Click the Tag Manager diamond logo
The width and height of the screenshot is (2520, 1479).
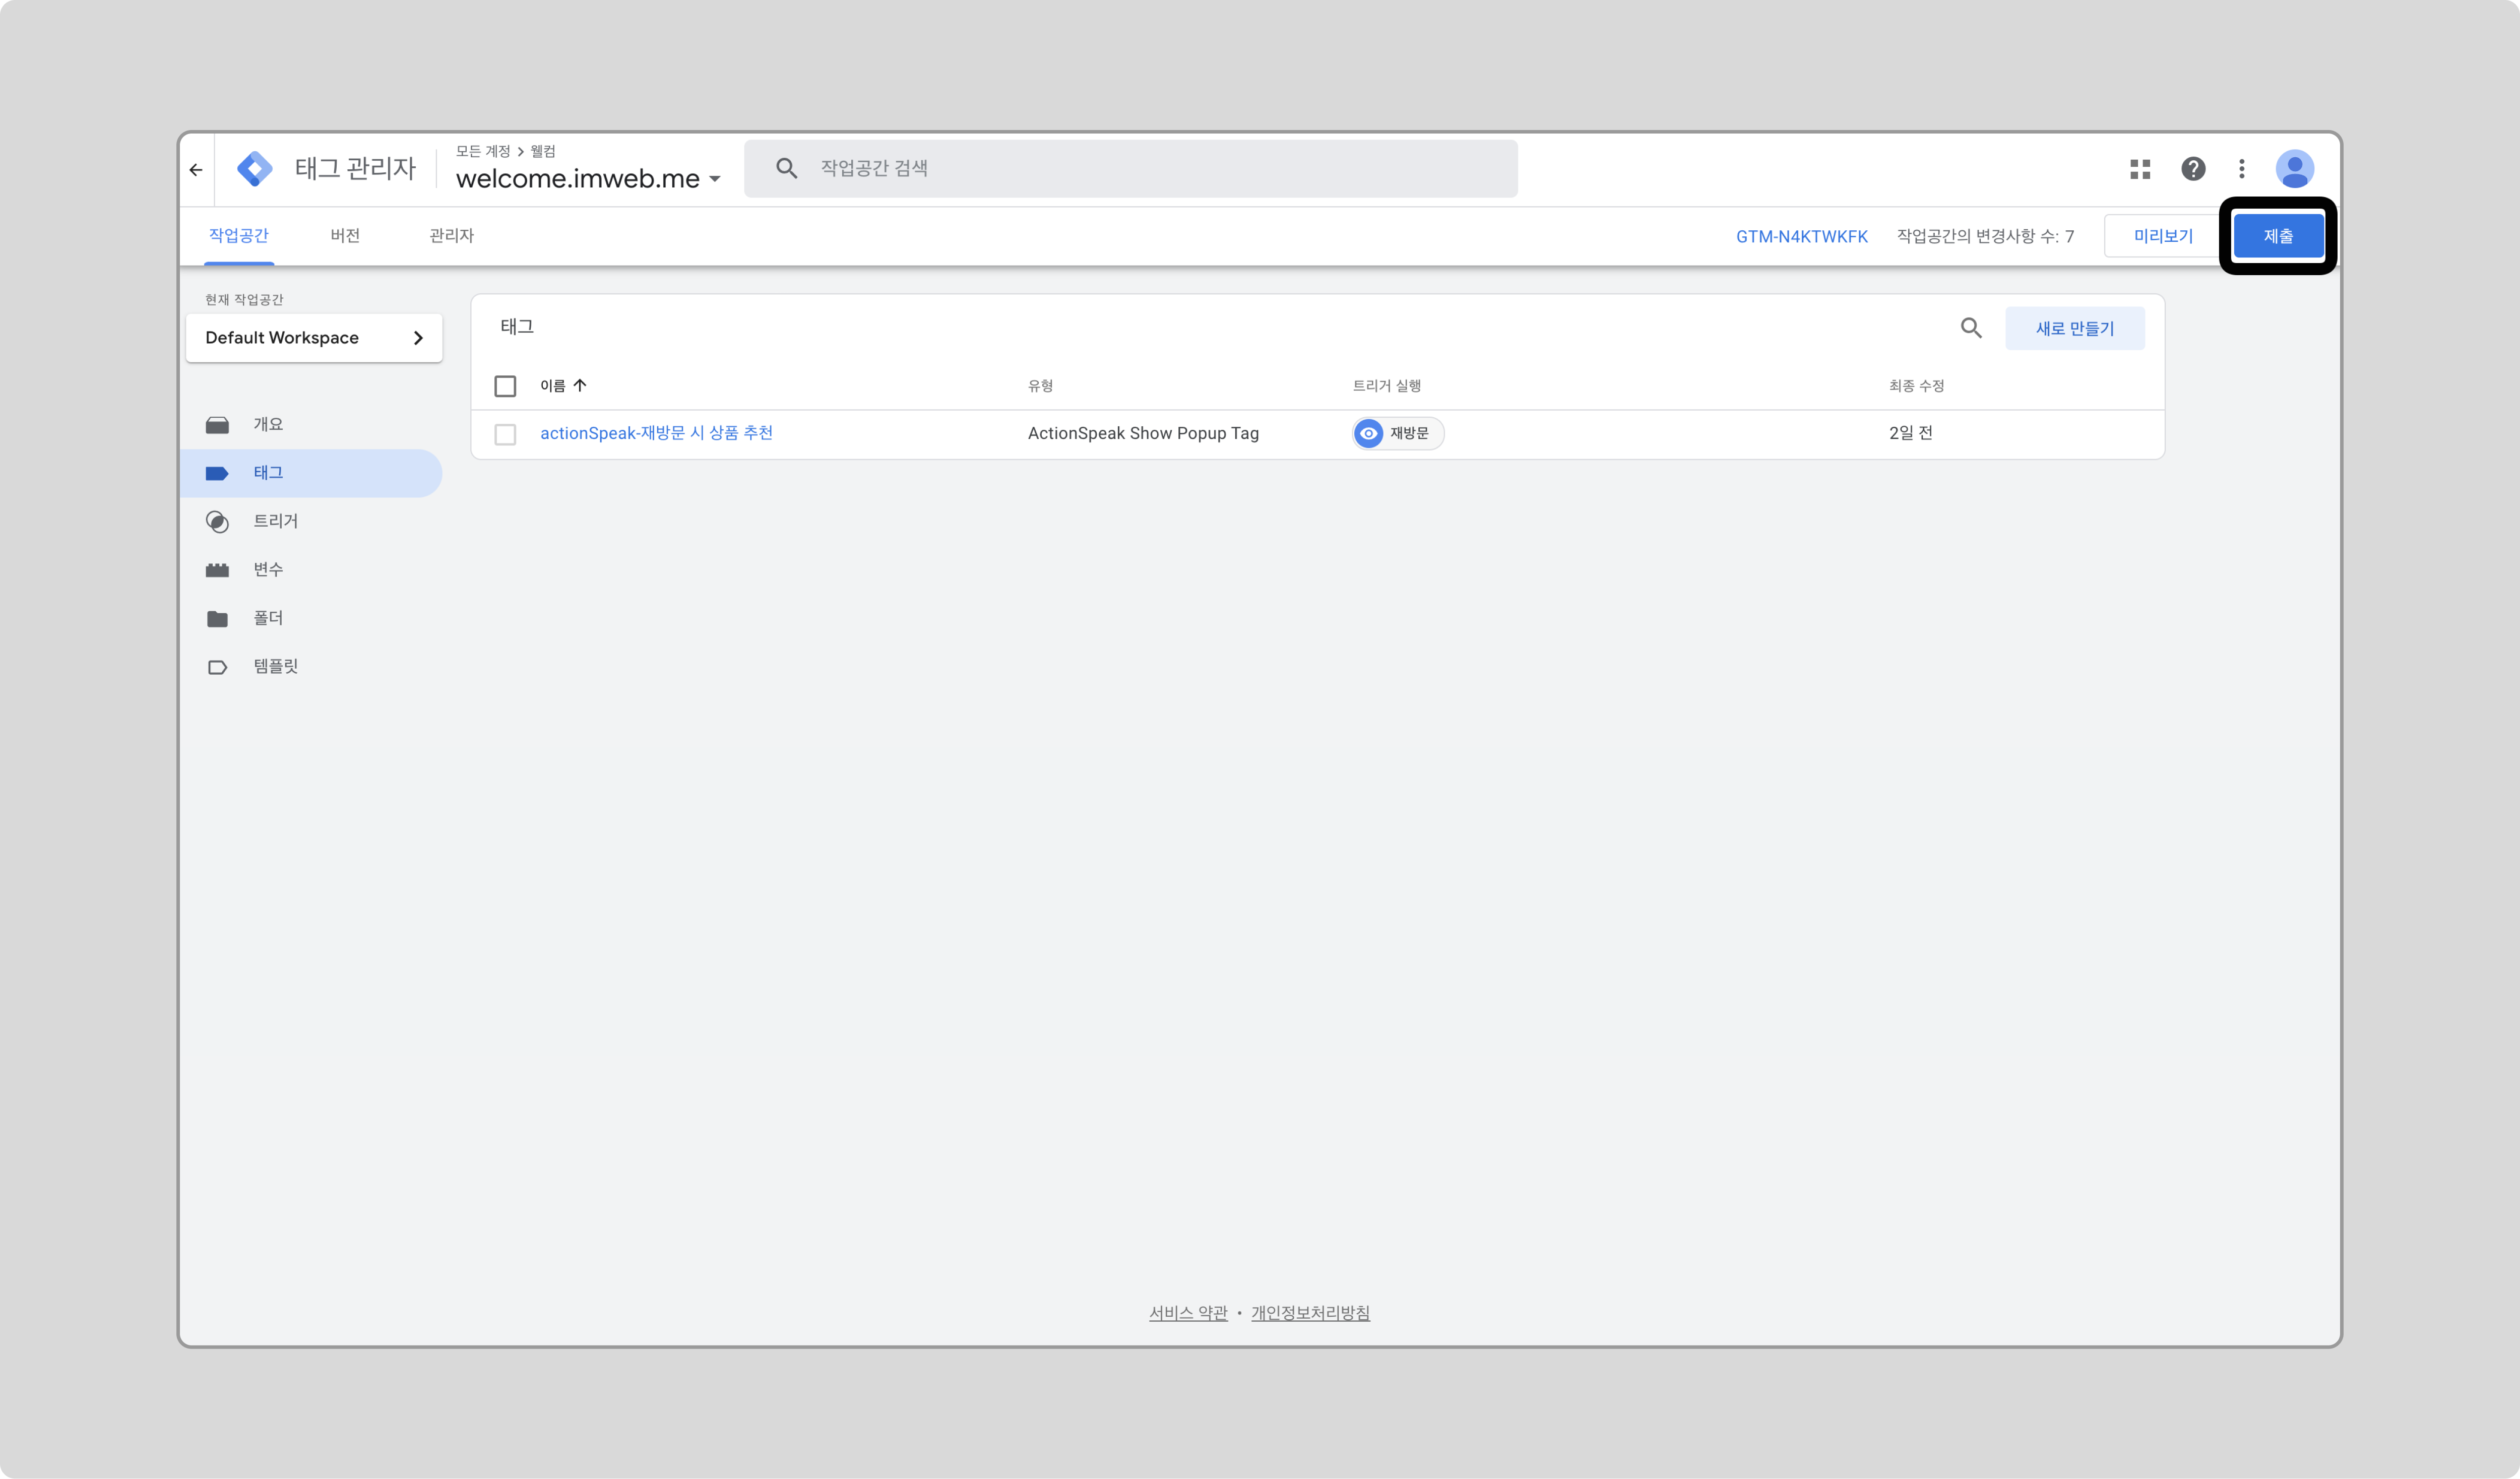254,168
